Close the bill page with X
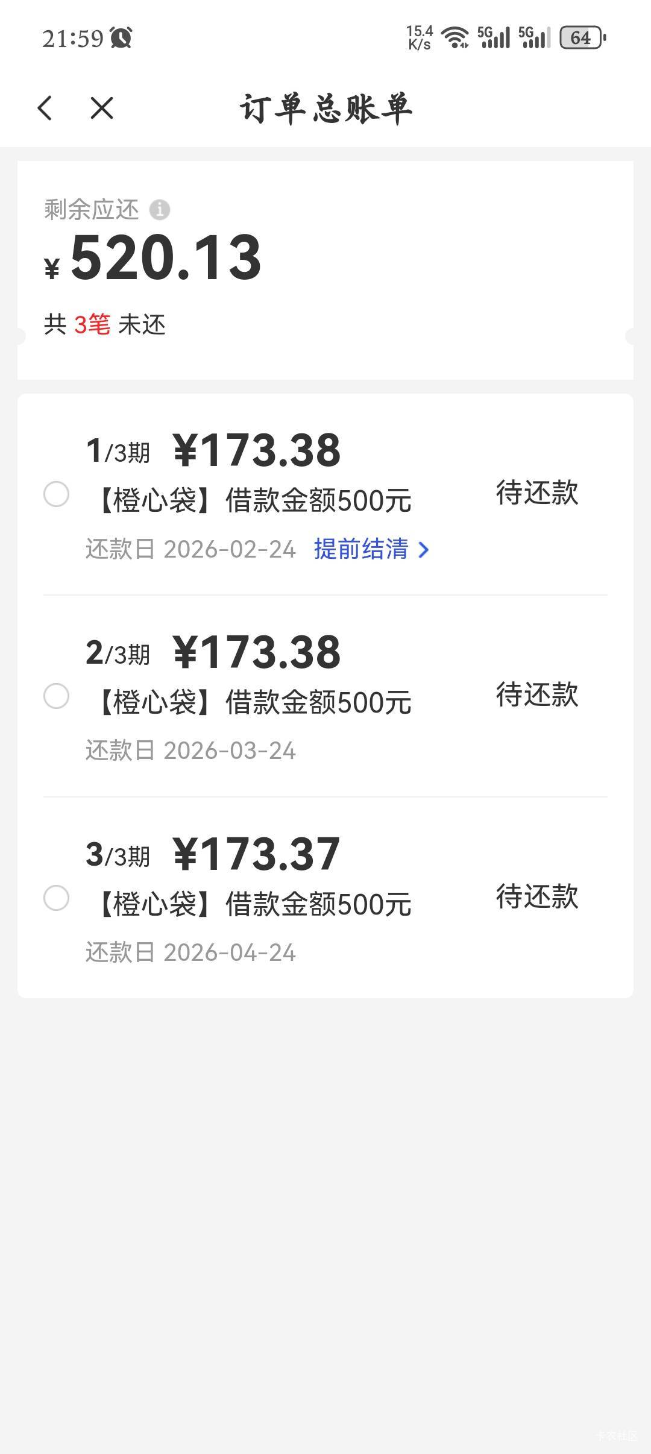Image resolution: width=651 pixels, height=1454 pixels. [102, 109]
